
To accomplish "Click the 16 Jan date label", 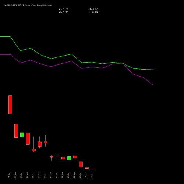I will 51,175.
